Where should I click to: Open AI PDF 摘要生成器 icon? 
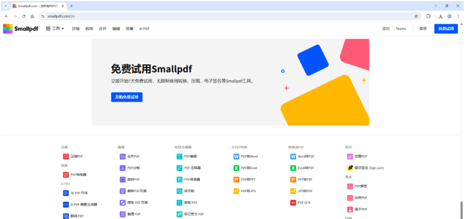(x=66, y=204)
